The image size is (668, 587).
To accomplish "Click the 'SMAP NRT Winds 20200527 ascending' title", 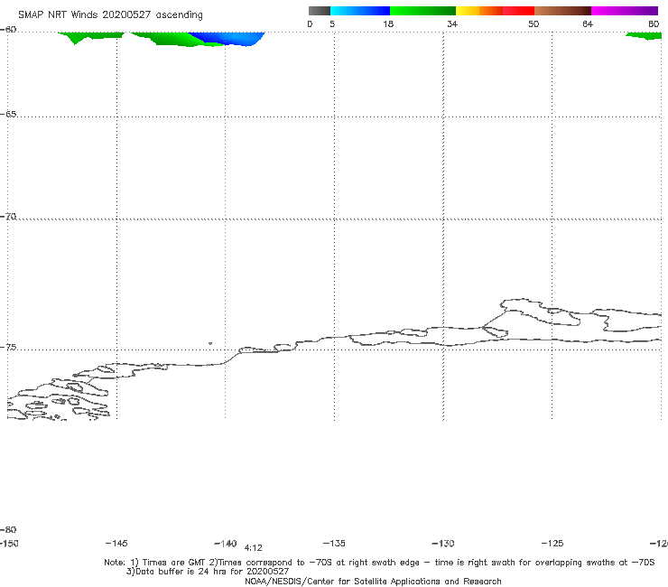I will coord(110,14).
